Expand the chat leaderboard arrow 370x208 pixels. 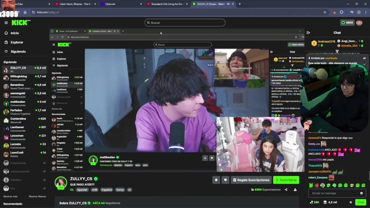pyautogui.click(x=337, y=51)
